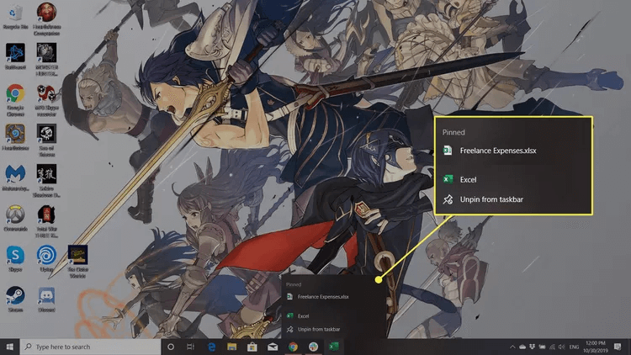Open the Action Center notifications icon

click(618, 347)
